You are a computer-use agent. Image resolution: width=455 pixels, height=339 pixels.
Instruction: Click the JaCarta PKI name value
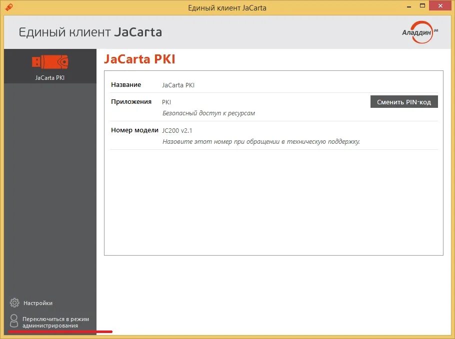pos(178,85)
